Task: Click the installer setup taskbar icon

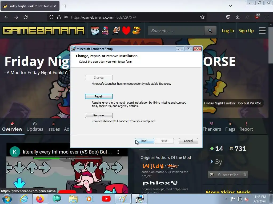Action: click(139, 199)
